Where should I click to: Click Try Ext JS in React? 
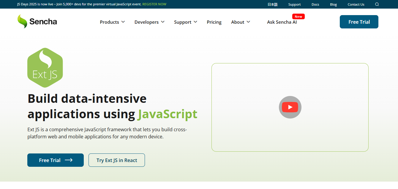(x=117, y=160)
